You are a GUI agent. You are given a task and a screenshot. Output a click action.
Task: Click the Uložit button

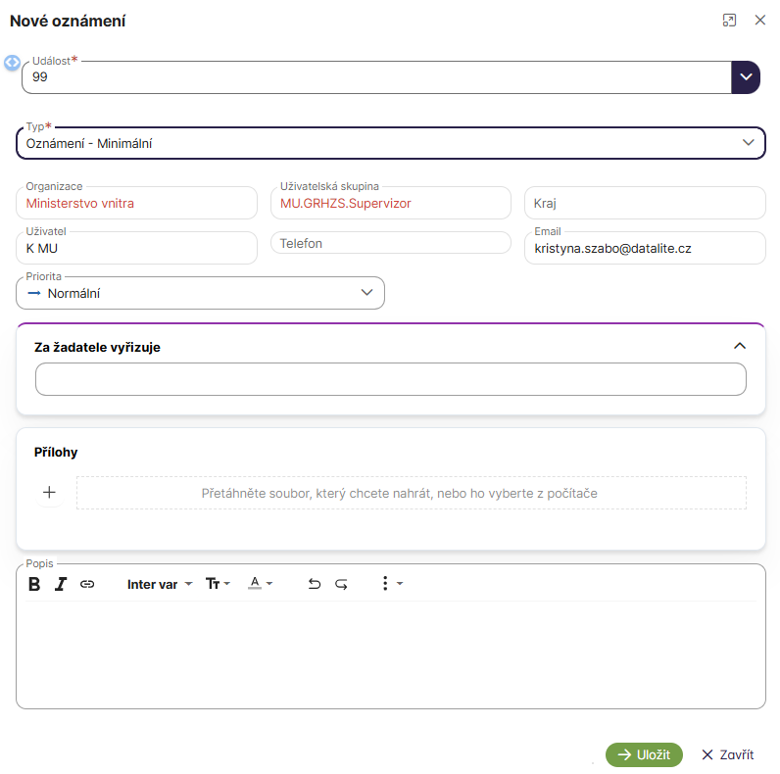(x=644, y=754)
